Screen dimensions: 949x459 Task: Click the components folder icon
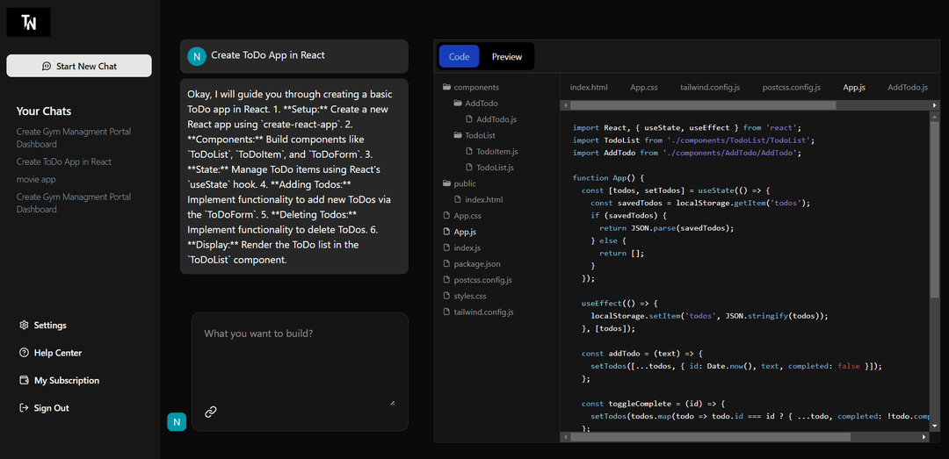pyautogui.click(x=447, y=87)
